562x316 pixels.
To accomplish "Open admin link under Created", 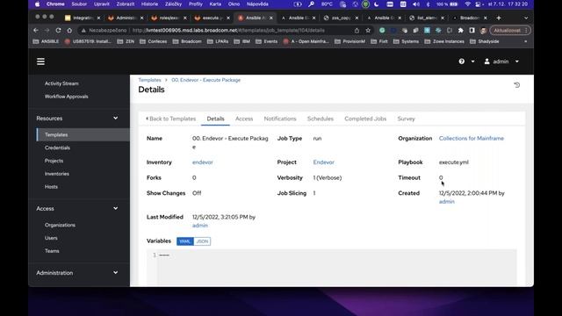I will point(447,202).
